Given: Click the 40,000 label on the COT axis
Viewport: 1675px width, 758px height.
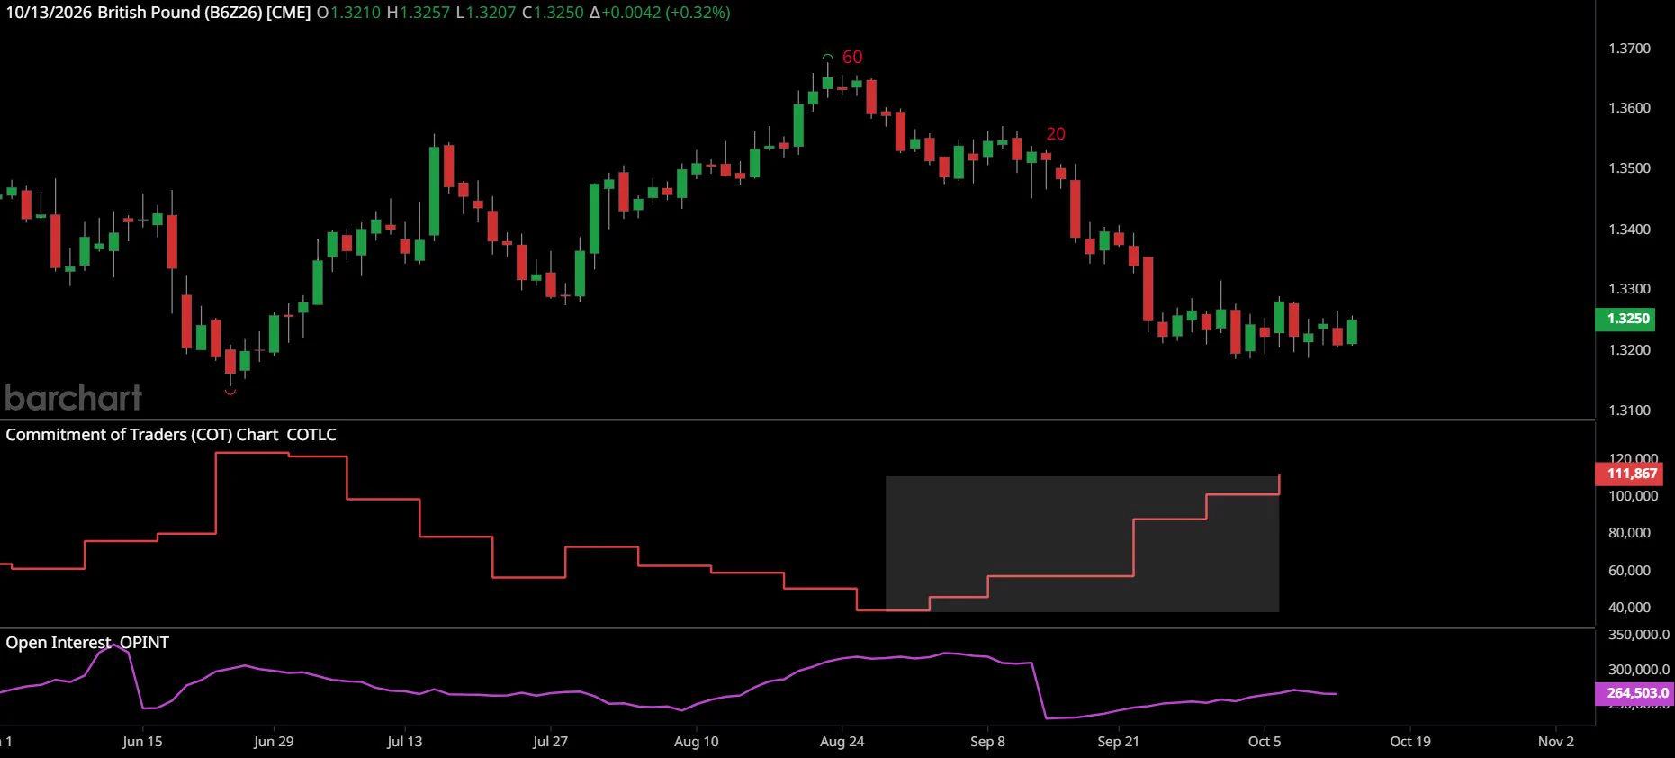Looking at the screenshot, I should tap(1629, 608).
